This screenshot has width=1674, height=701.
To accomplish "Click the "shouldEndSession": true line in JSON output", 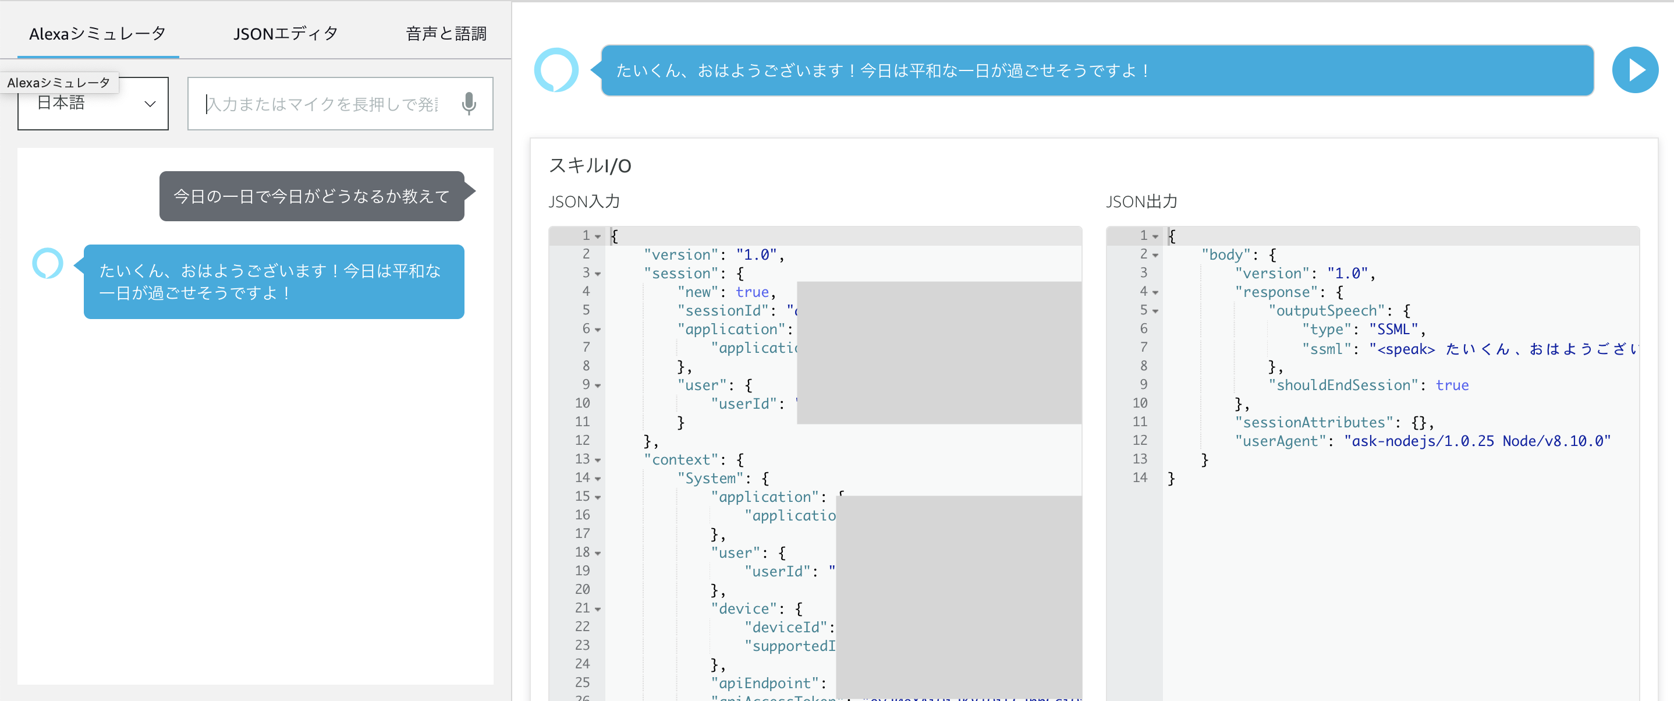I will click(1368, 385).
